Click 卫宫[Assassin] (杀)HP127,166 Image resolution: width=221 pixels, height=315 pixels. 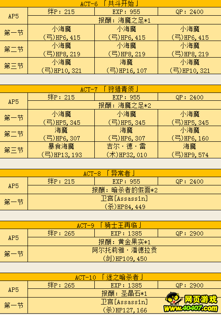tap(124, 305)
